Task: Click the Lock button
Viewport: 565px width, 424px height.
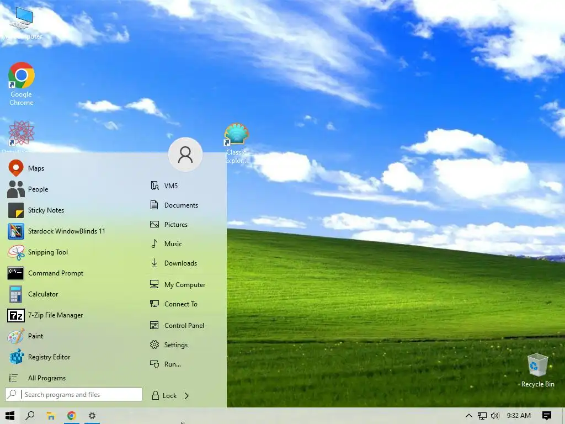Action: coord(164,395)
